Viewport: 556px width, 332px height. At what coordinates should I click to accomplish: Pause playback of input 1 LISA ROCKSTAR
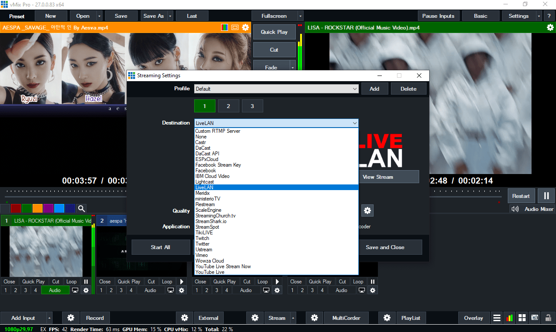pyautogui.click(x=86, y=281)
